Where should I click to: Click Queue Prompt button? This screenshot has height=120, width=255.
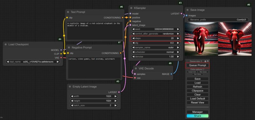[197, 65]
